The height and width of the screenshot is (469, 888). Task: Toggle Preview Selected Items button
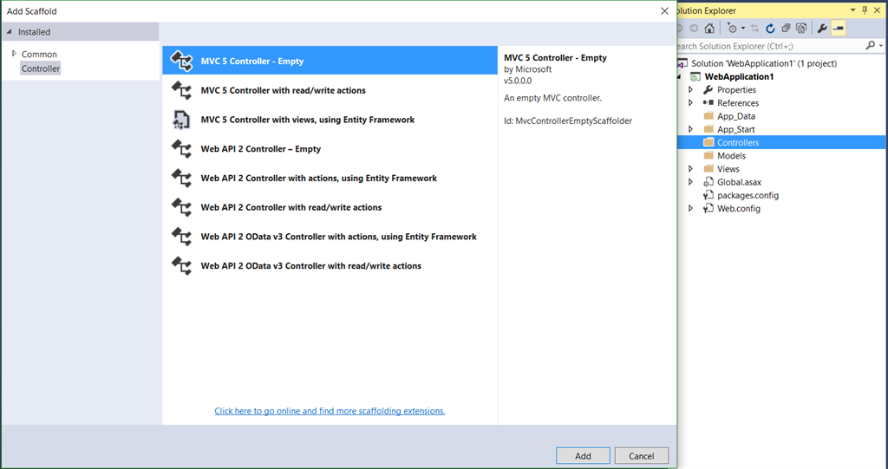839,29
